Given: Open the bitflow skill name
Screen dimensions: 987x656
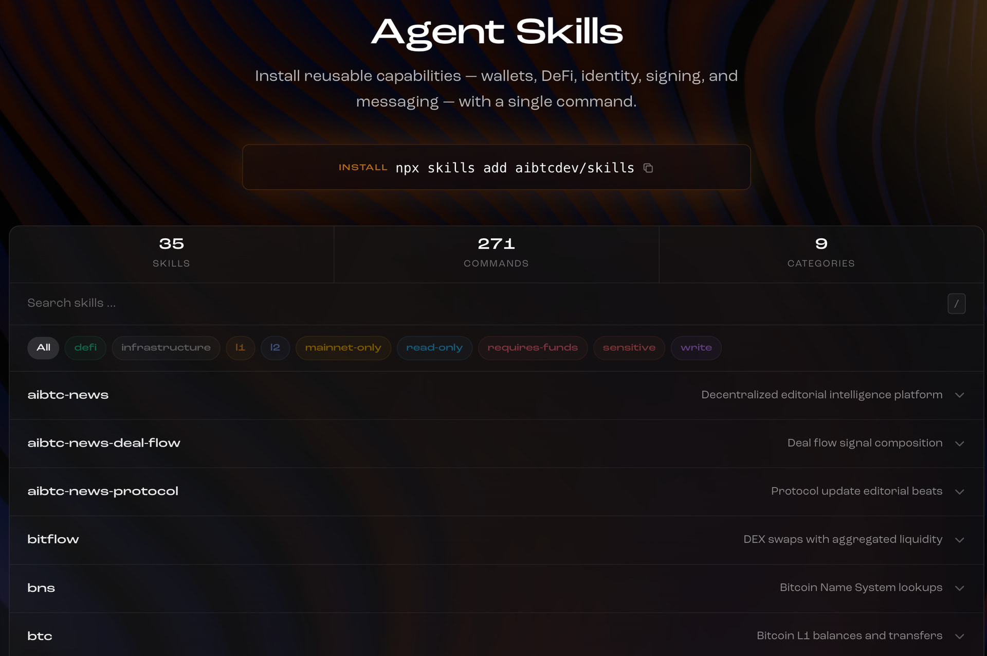Looking at the screenshot, I should (53, 539).
